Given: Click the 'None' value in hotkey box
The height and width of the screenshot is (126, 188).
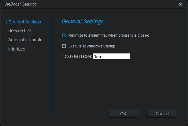Looking at the screenshot, I should click(x=98, y=56).
